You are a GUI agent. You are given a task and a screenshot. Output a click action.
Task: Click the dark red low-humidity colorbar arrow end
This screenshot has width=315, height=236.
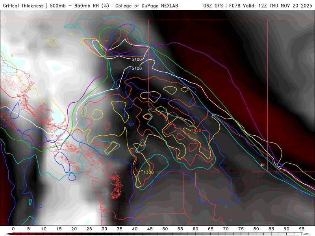[9, 234]
